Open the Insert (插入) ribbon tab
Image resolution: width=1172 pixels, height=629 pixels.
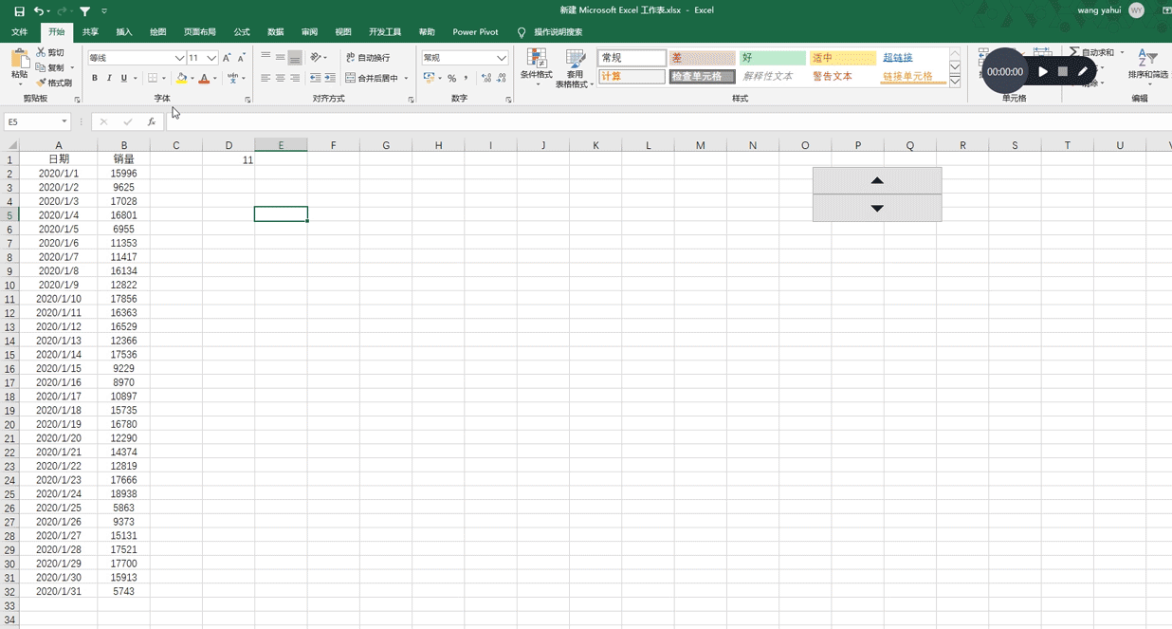coord(124,32)
